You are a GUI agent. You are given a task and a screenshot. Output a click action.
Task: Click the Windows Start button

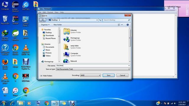4,103
